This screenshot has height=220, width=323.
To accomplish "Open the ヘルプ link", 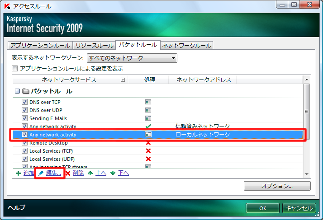I will click(x=17, y=208).
